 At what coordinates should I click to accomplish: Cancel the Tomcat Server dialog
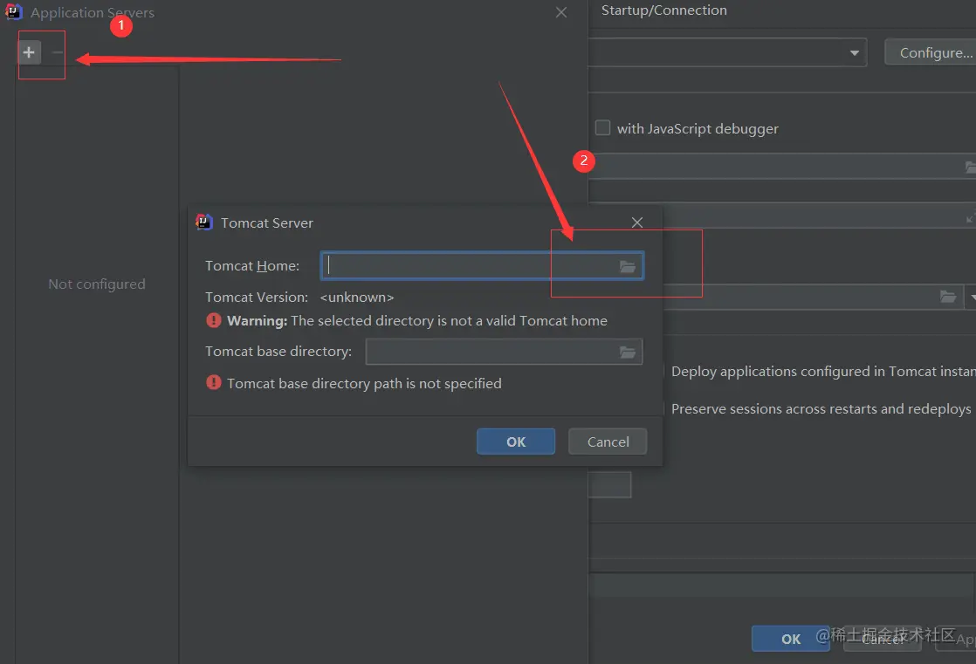pos(608,442)
